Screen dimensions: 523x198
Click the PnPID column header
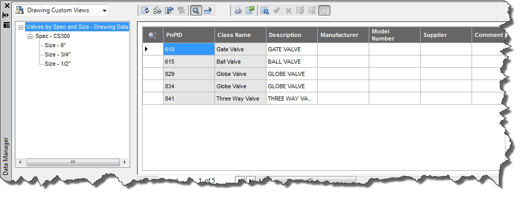point(189,35)
